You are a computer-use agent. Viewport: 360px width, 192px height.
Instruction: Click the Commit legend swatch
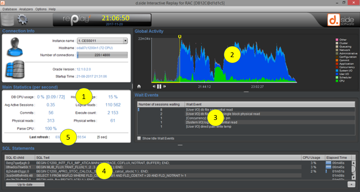337,60
